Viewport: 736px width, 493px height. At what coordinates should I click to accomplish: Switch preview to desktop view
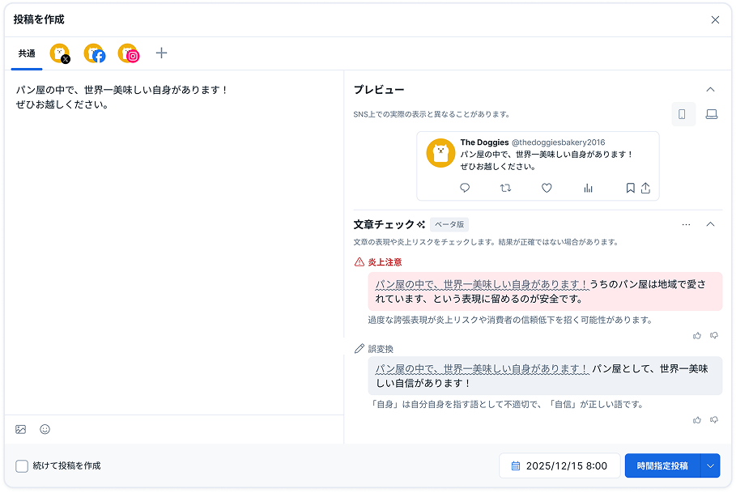(711, 115)
